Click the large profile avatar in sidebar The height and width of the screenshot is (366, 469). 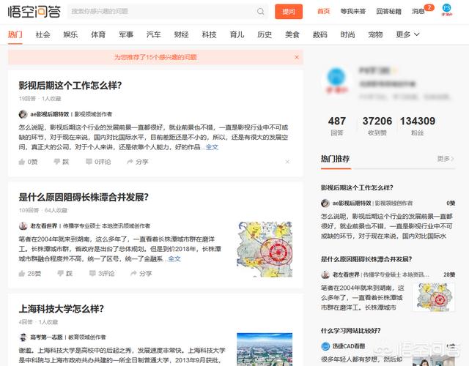click(x=336, y=80)
